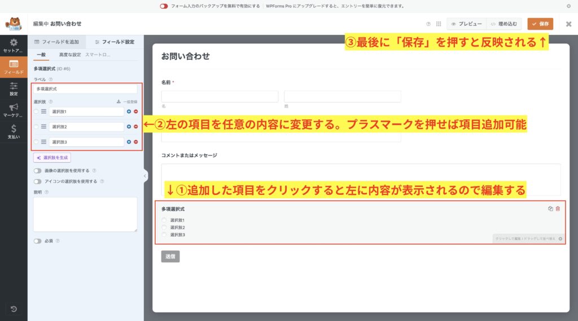The height and width of the screenshot is (321, 578).
Task: Click the 選択肢を生成 button
Action: coord(52,158)
